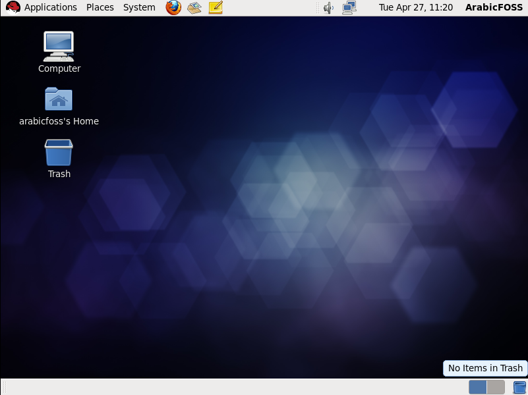Open the System menu

138,7
